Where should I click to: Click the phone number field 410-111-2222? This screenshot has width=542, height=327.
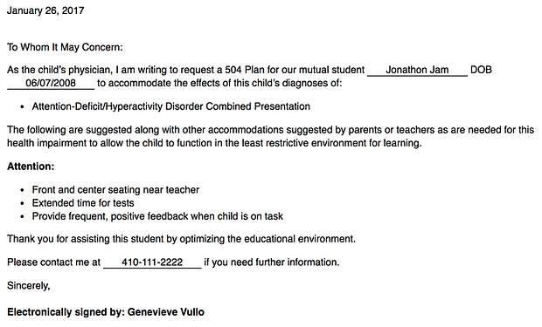(152, 262)
